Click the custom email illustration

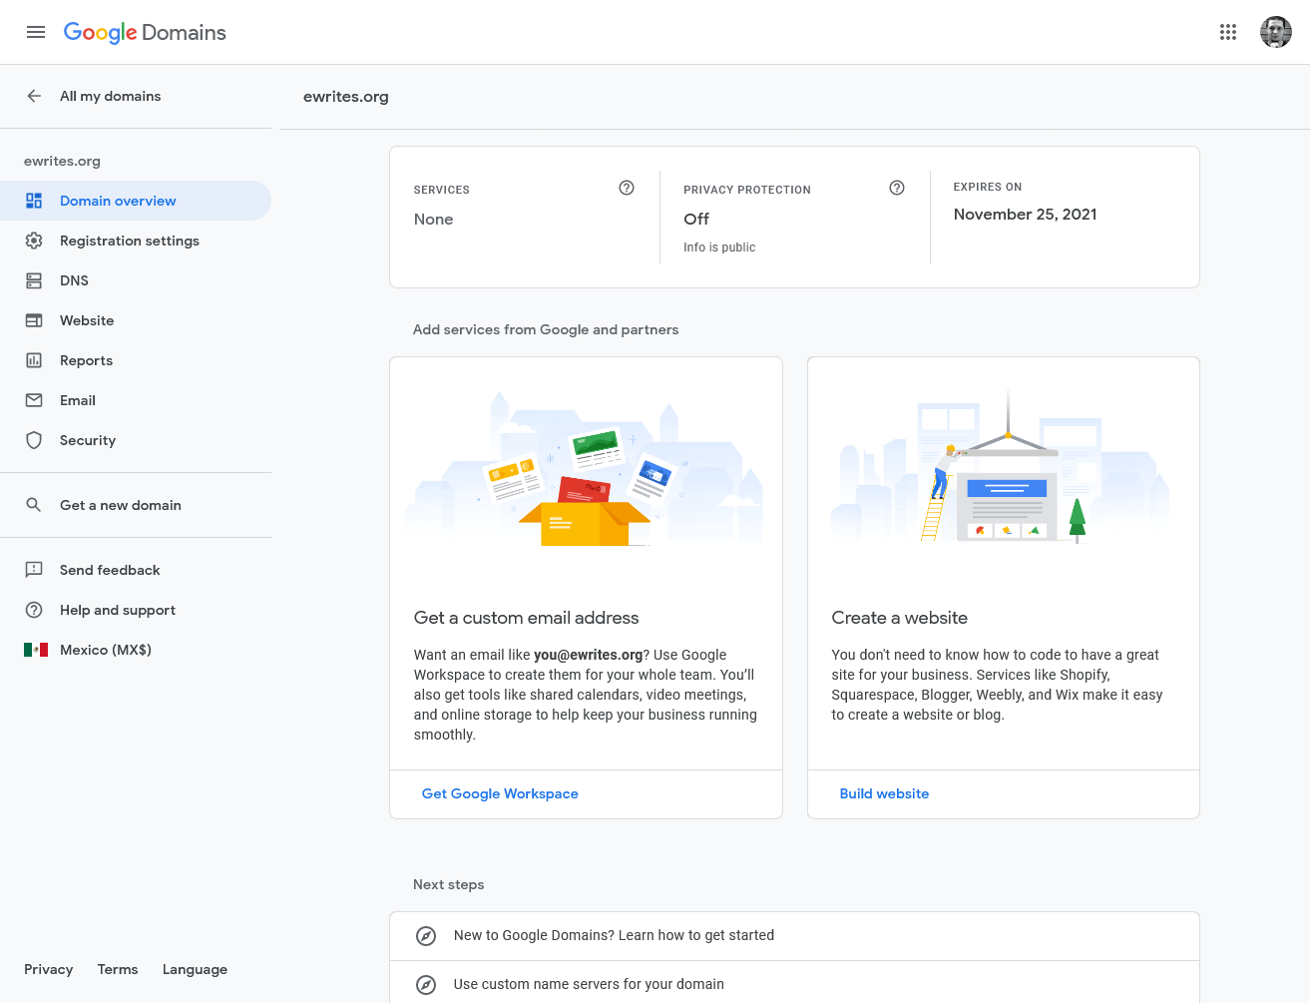[586, 469]
